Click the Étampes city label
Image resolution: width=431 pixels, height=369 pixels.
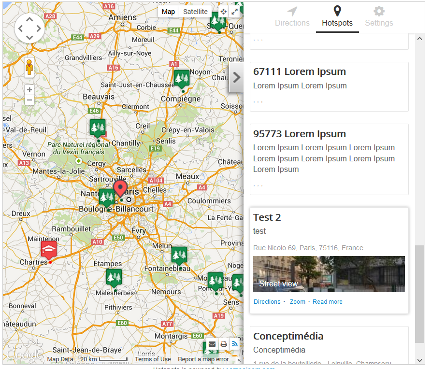[x=107, y=264]
